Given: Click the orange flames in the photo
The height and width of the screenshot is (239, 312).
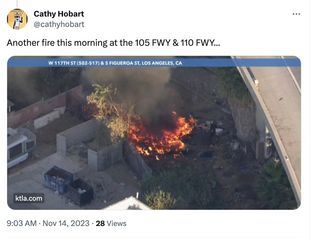Looking at the screenshot, I should [x=161, y=136].
